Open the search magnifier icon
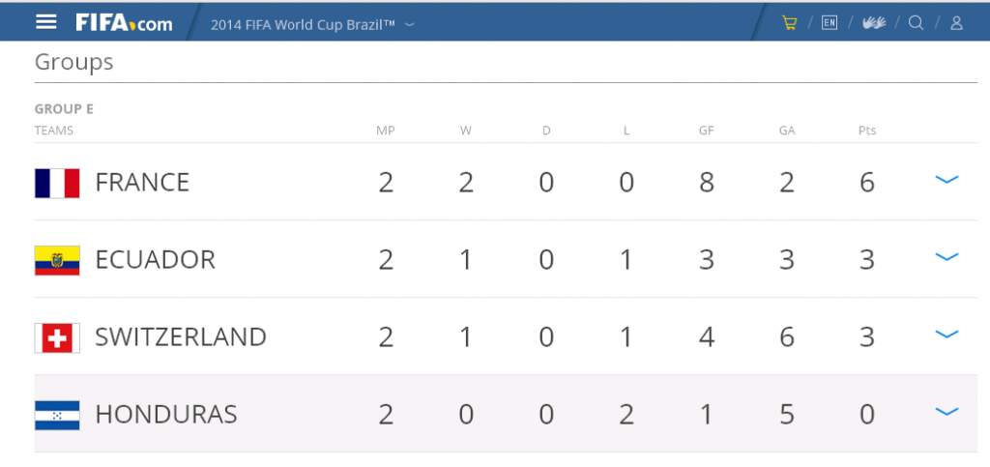The height and width of the screenshot is (467, 990). [x=917, y=23]
